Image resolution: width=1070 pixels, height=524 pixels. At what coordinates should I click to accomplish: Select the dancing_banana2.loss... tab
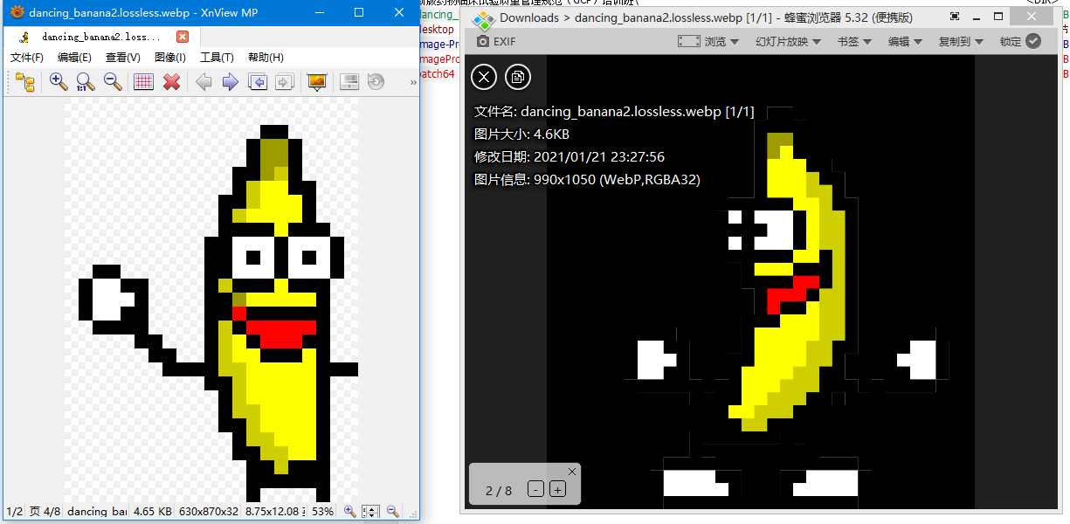[102, 37]
